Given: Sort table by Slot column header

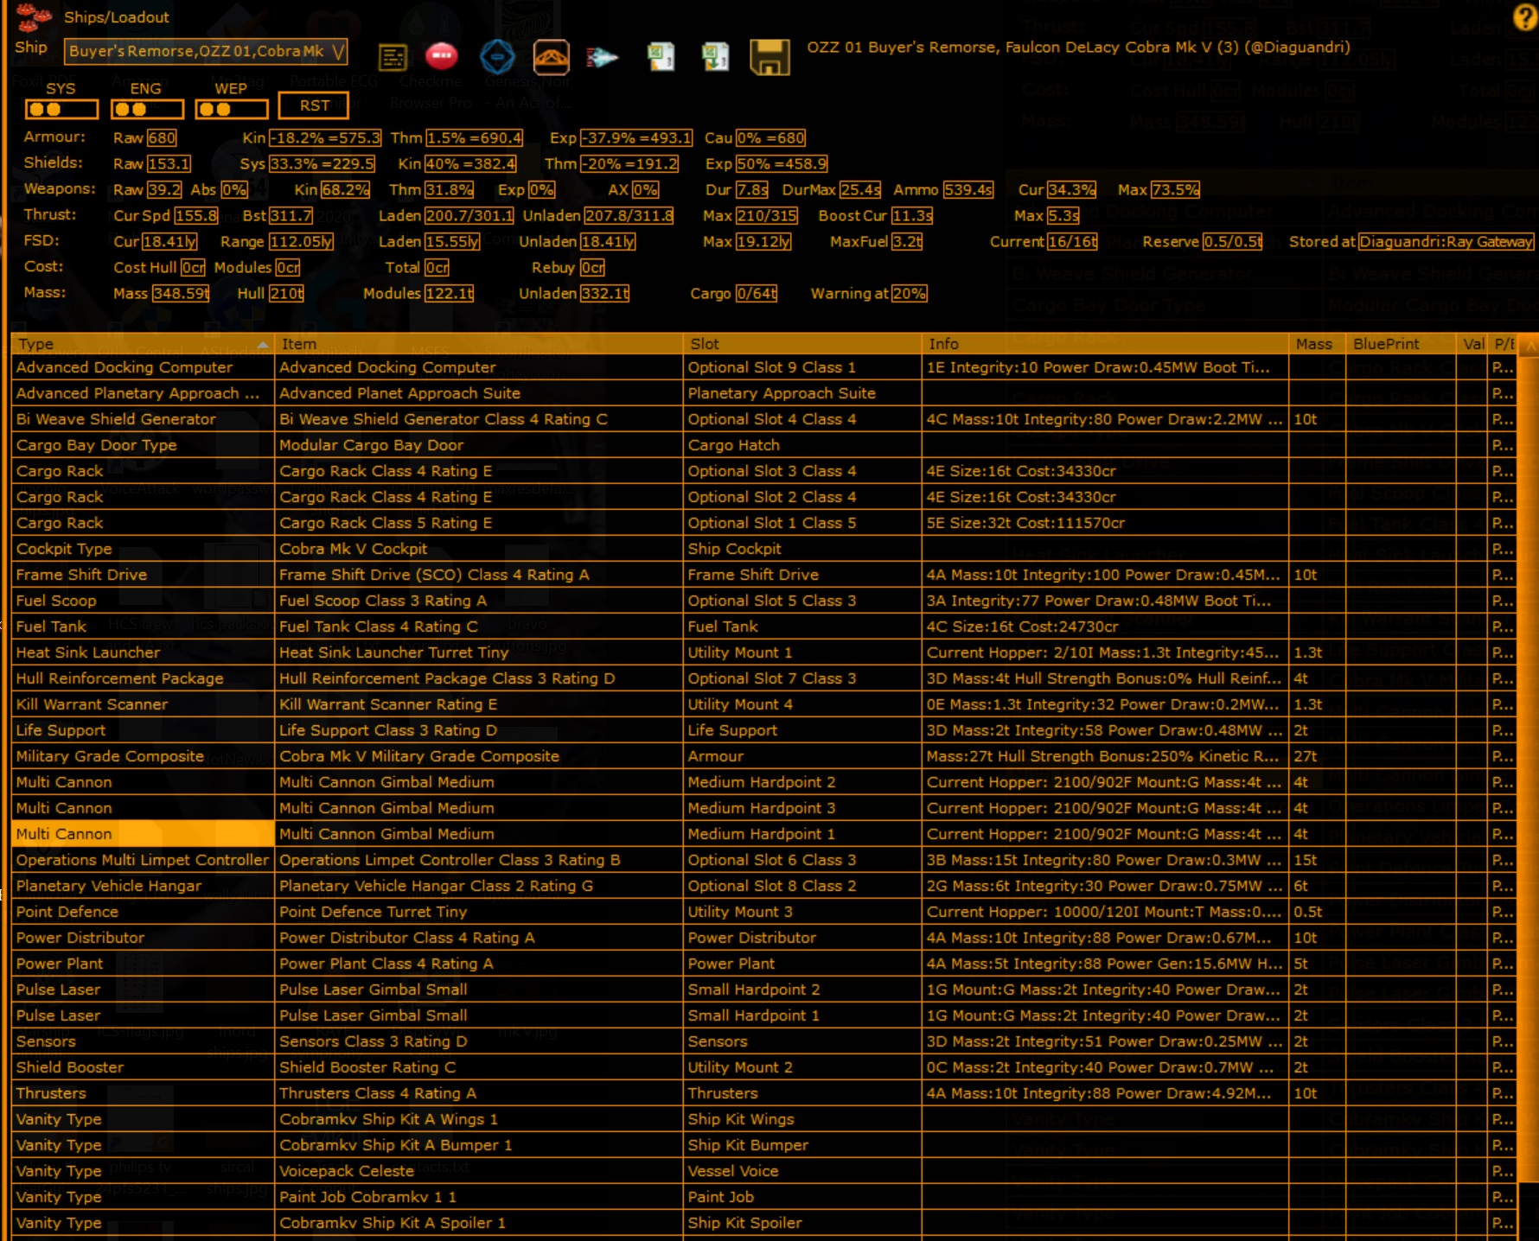Looking at the screenshot, I should (802, 344).
